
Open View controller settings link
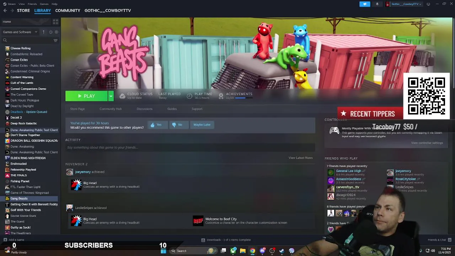click(x=427, y=143)
